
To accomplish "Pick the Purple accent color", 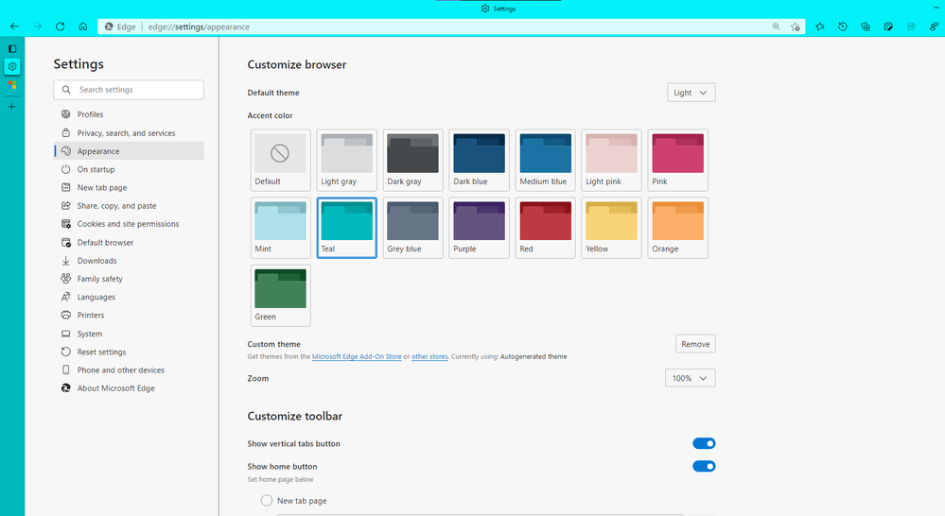I will (480, 228).
